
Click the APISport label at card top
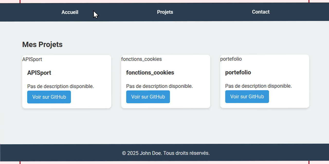(x=32, y=59)
